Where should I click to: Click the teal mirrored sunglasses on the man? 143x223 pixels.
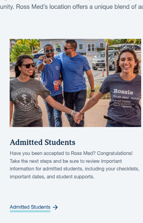coord(49,51)
